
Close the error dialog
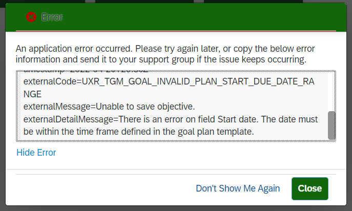coord(310,188)
